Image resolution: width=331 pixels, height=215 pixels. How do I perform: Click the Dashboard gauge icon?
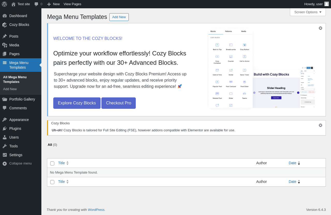tap(5, 16)
